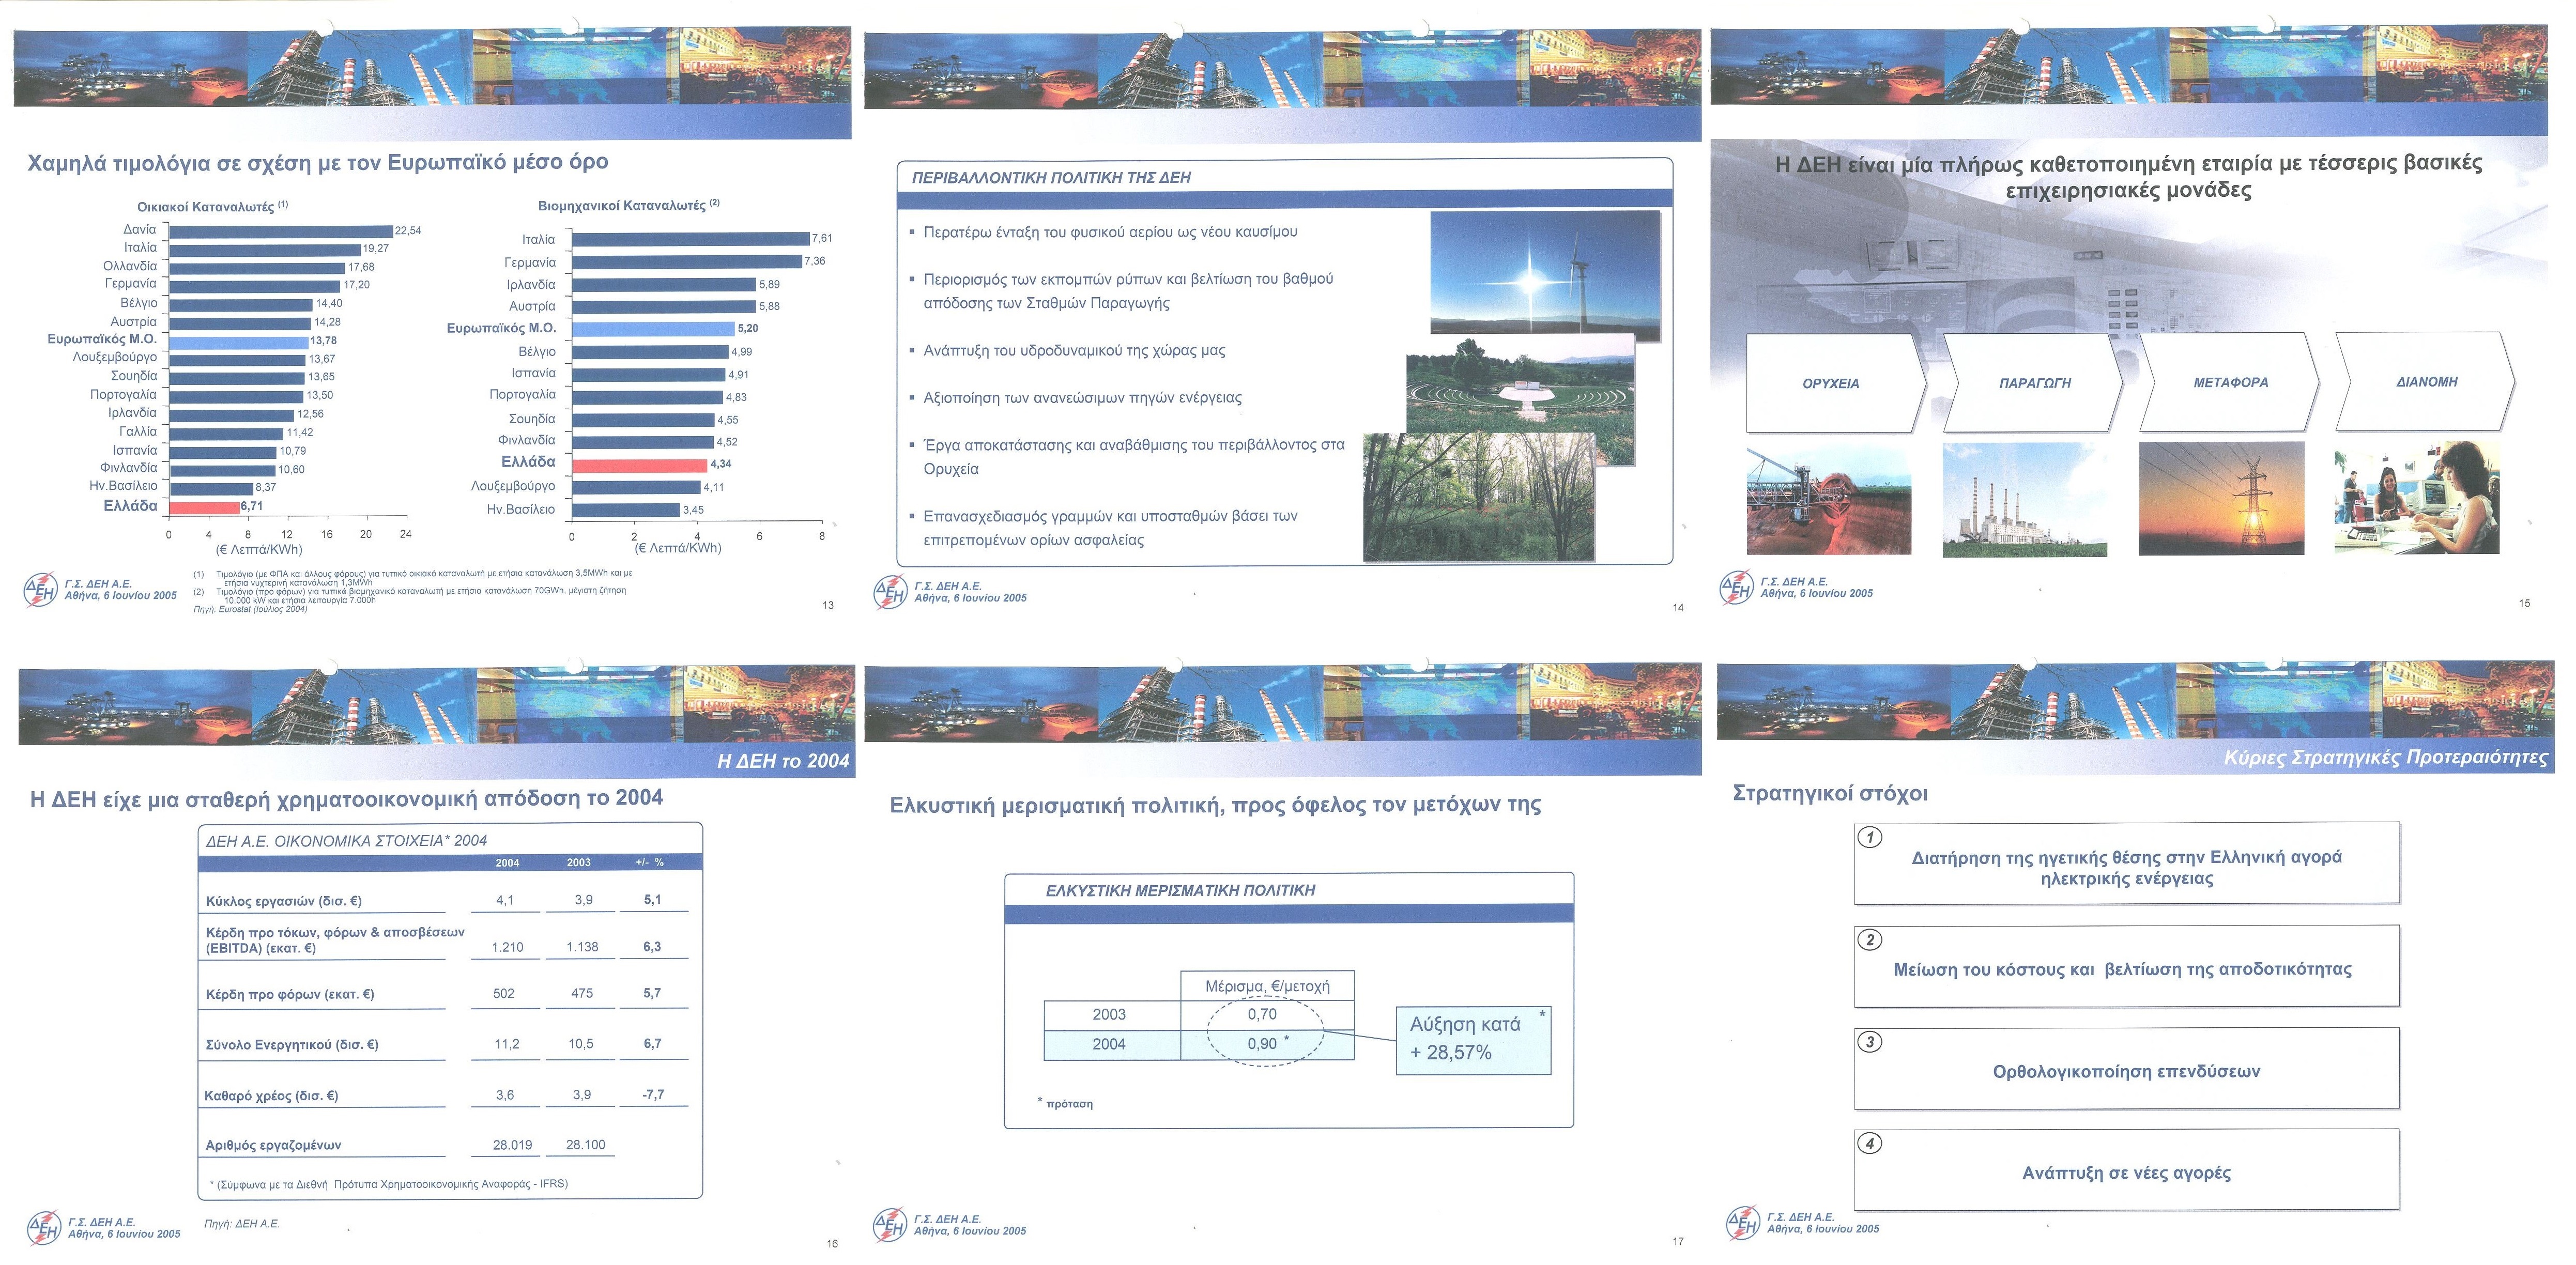Click the page number 16
2576x1265 pixels.
[x=832, y=1244]
